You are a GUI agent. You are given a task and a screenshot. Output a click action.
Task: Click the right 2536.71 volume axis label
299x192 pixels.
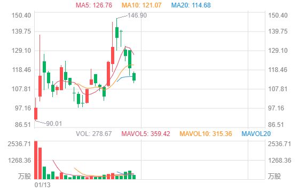tap(280, 144)
